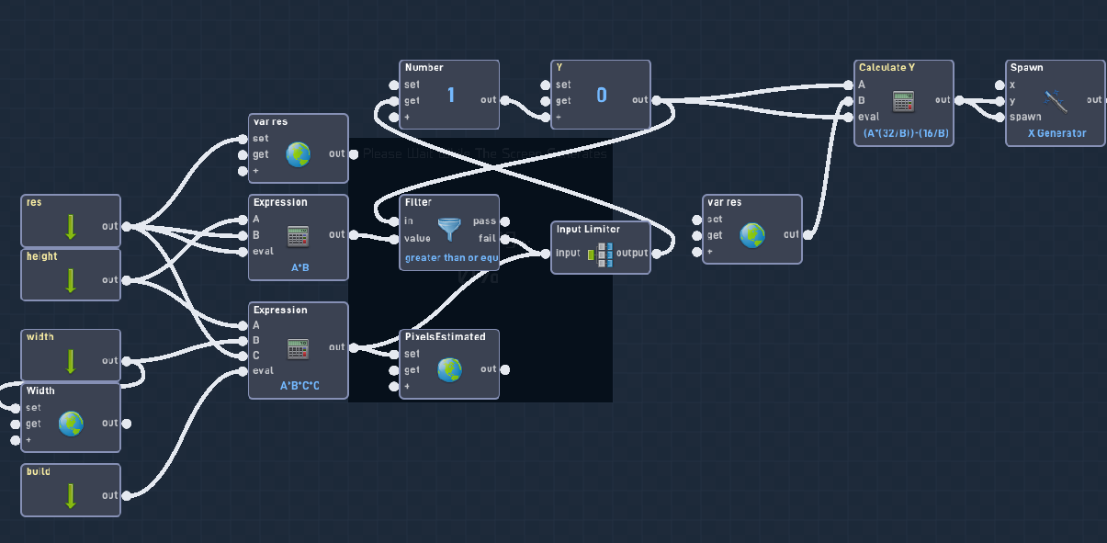Click the C port of A*B*C*C Expression
1107x543 pixels.
click(243, 355)
